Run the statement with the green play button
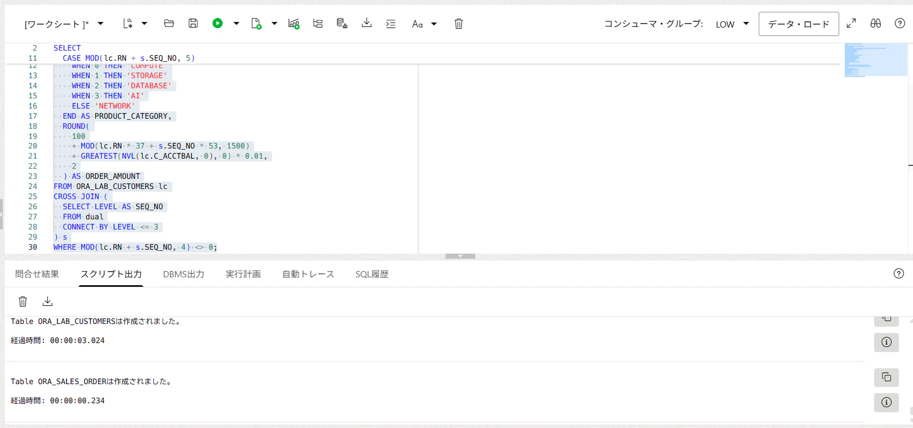 coord(217,23)
